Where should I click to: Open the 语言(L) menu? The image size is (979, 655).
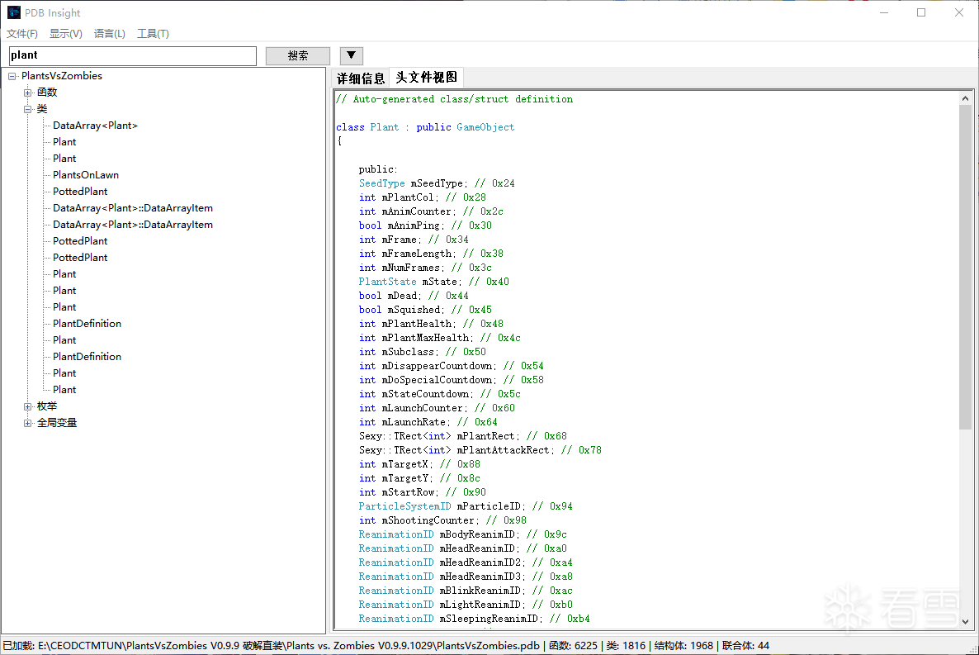(x=110, y=34)
